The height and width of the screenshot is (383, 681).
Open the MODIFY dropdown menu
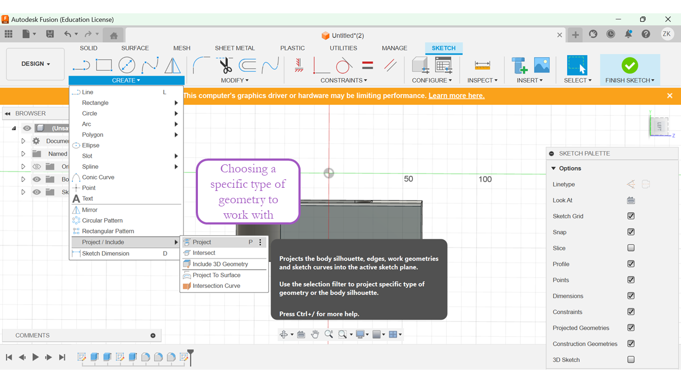[x=235, y=80]
